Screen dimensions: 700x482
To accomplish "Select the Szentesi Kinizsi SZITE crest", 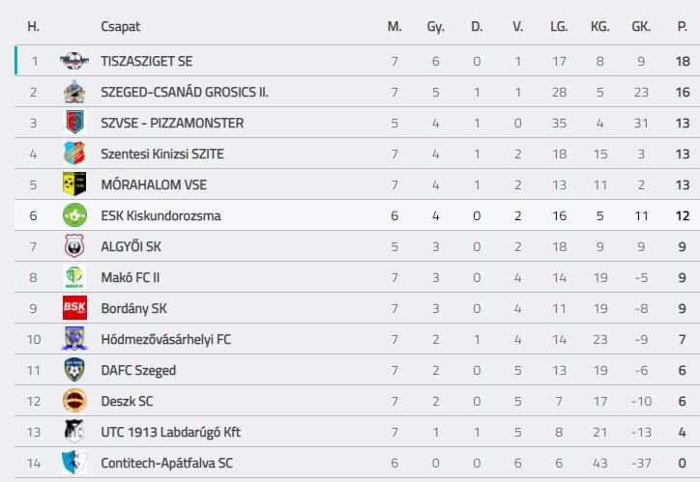I will click(x=74, y=154).
